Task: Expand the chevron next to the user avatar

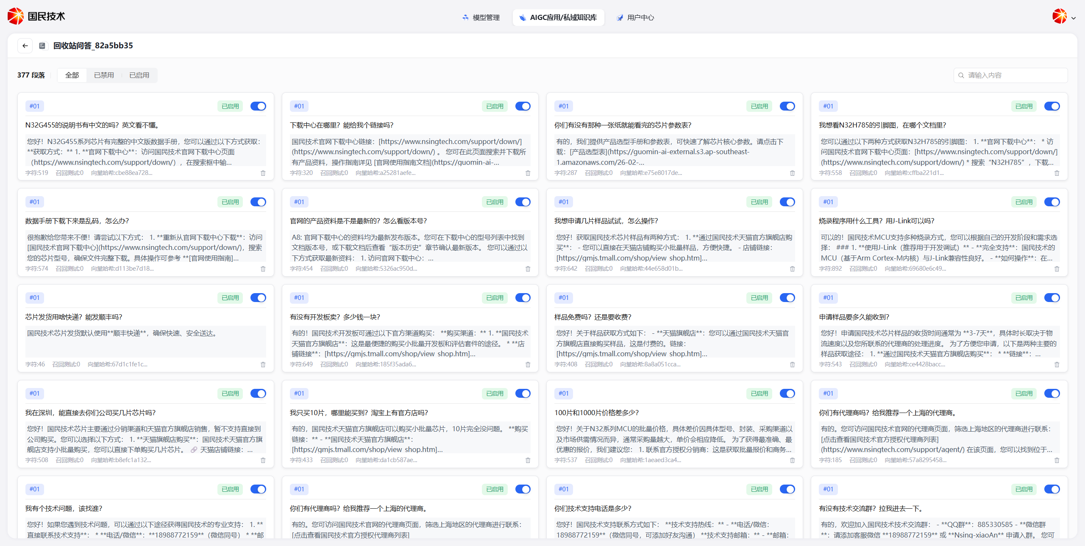Action: point(1074,18)
